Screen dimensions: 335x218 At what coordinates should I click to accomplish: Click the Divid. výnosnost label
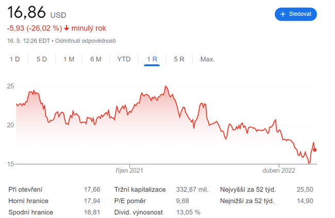139,212
